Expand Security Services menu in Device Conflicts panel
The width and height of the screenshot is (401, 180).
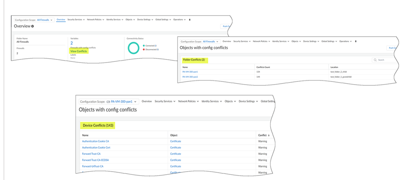click(x=164, y=101)
